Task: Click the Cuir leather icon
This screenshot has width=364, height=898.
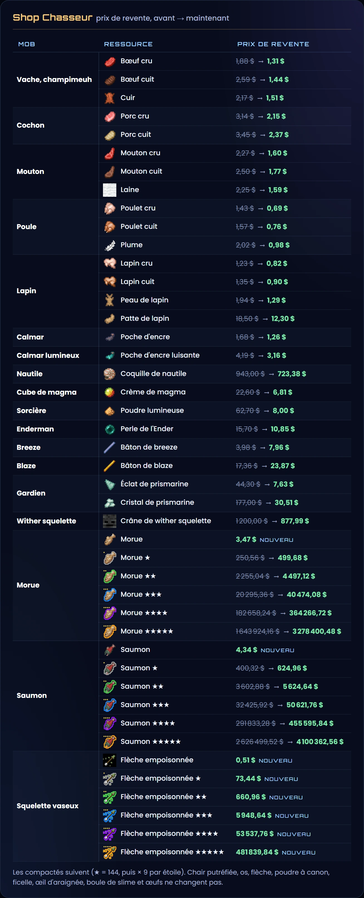Action: click(x=110, y=98)
